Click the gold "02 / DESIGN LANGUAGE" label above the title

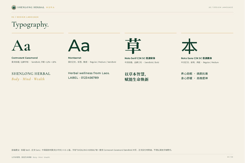[x=25, y=17]
